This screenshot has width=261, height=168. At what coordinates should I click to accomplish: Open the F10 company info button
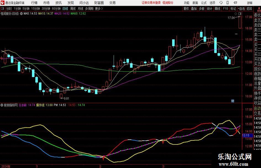tap(225, 9)
